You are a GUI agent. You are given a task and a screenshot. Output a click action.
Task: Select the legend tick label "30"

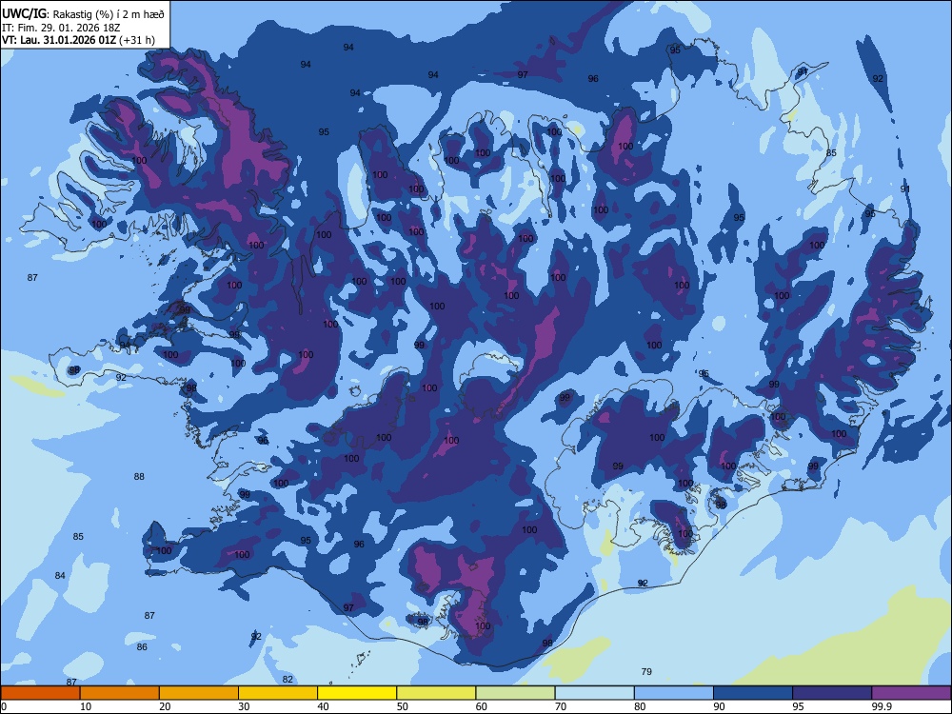(x=244, y=706)
